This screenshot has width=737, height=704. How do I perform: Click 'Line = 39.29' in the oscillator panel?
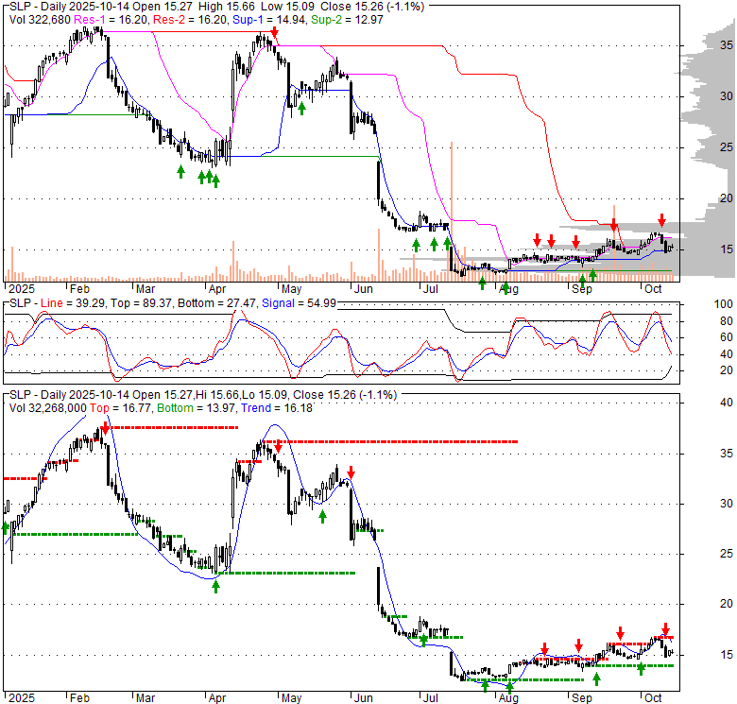click(x=72, y=303)
